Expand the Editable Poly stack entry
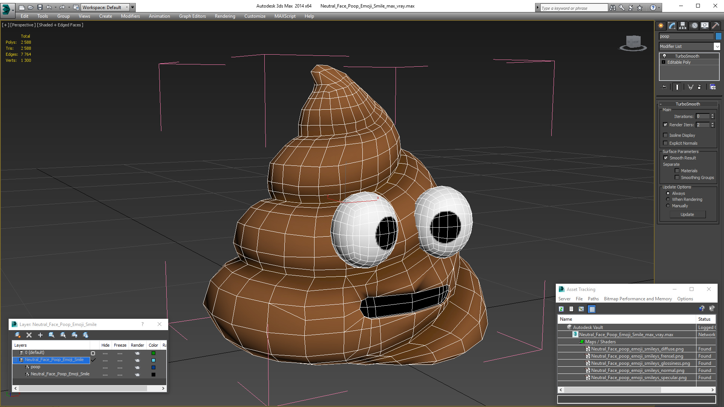This screenshot has width=724, height=407. [x=664, y=62]
